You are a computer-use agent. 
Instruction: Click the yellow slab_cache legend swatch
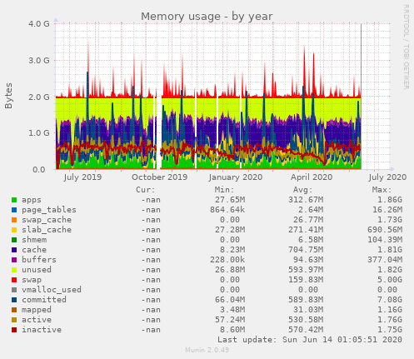(x=14, y=230)
